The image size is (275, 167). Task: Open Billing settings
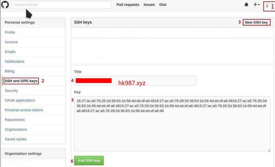9,71
